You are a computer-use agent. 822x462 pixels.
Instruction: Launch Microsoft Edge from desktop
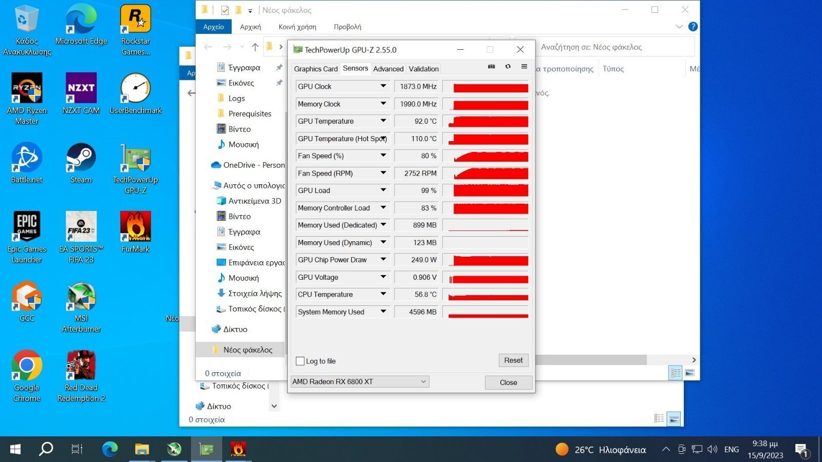81,26
